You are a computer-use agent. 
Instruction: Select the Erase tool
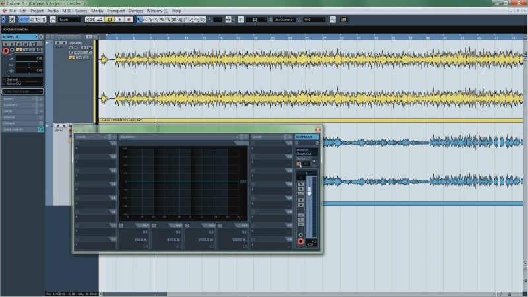pyautogui.click(x=162, y=20)
